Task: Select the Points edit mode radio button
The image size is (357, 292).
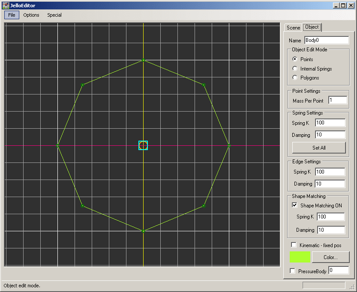Action: pyautogui.click(x=295, y=59)
